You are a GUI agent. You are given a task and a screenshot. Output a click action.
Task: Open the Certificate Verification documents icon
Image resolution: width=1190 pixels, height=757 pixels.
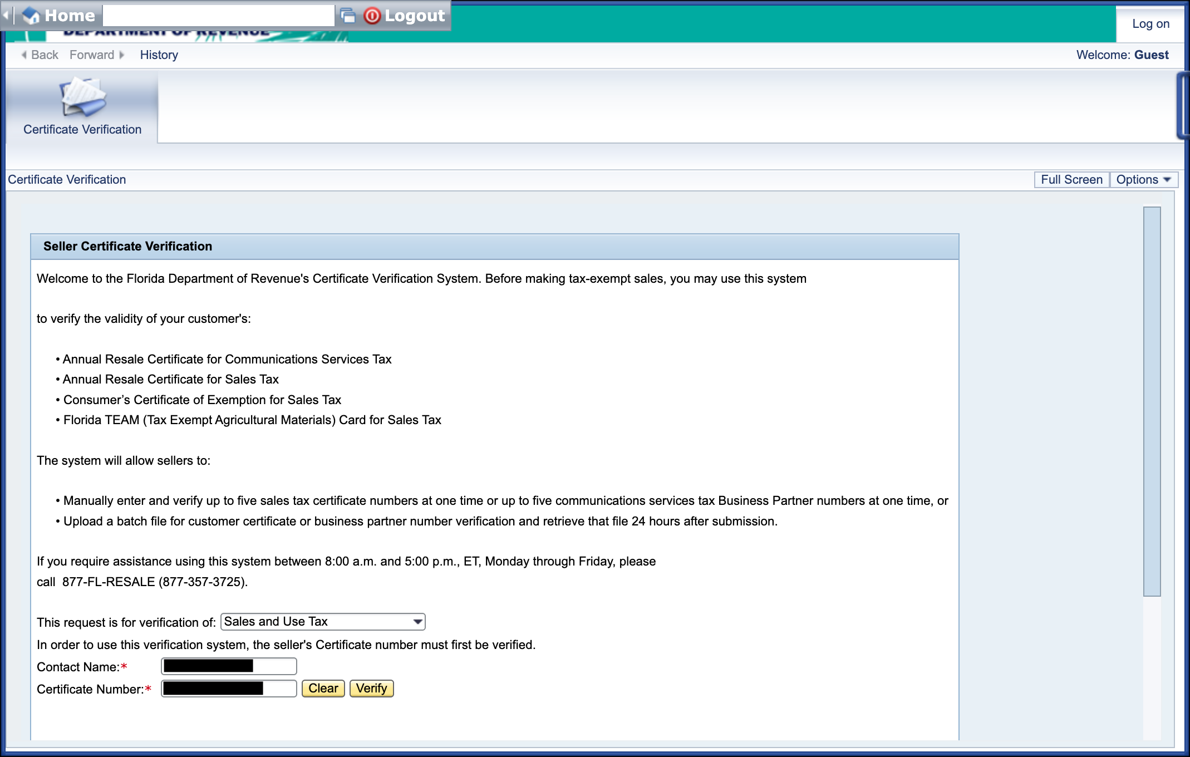point(83,97)
